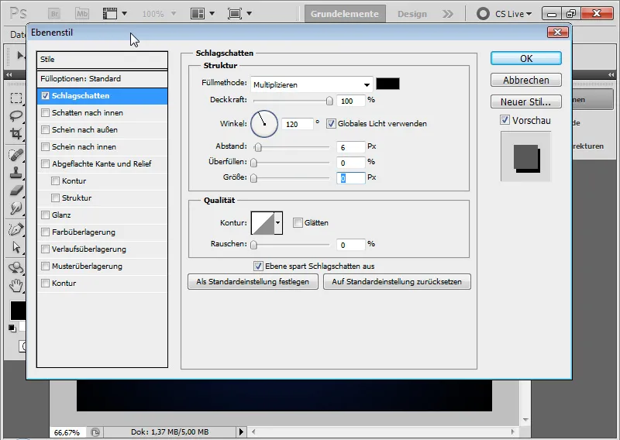Reset default foreground and background colors
The width and height of the screenshot is (620, 440).
click(x=12, y=328)
